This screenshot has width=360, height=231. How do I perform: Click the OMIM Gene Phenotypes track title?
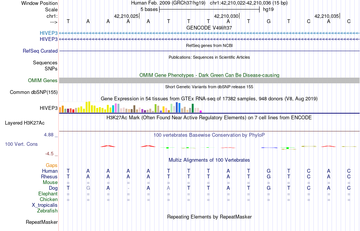[209, 75]
